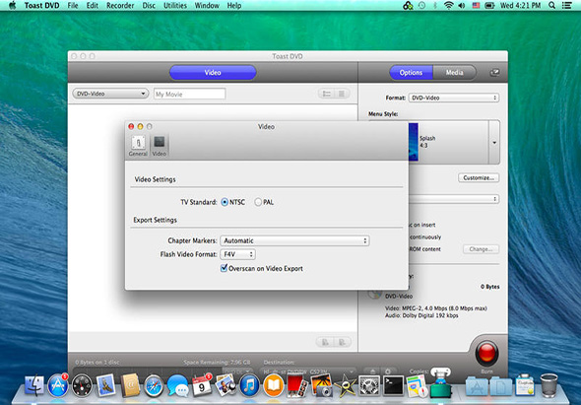Open the Format dropdown in Options panel
Viewport: 581px width, 405px height.
[x=454, y=98]
